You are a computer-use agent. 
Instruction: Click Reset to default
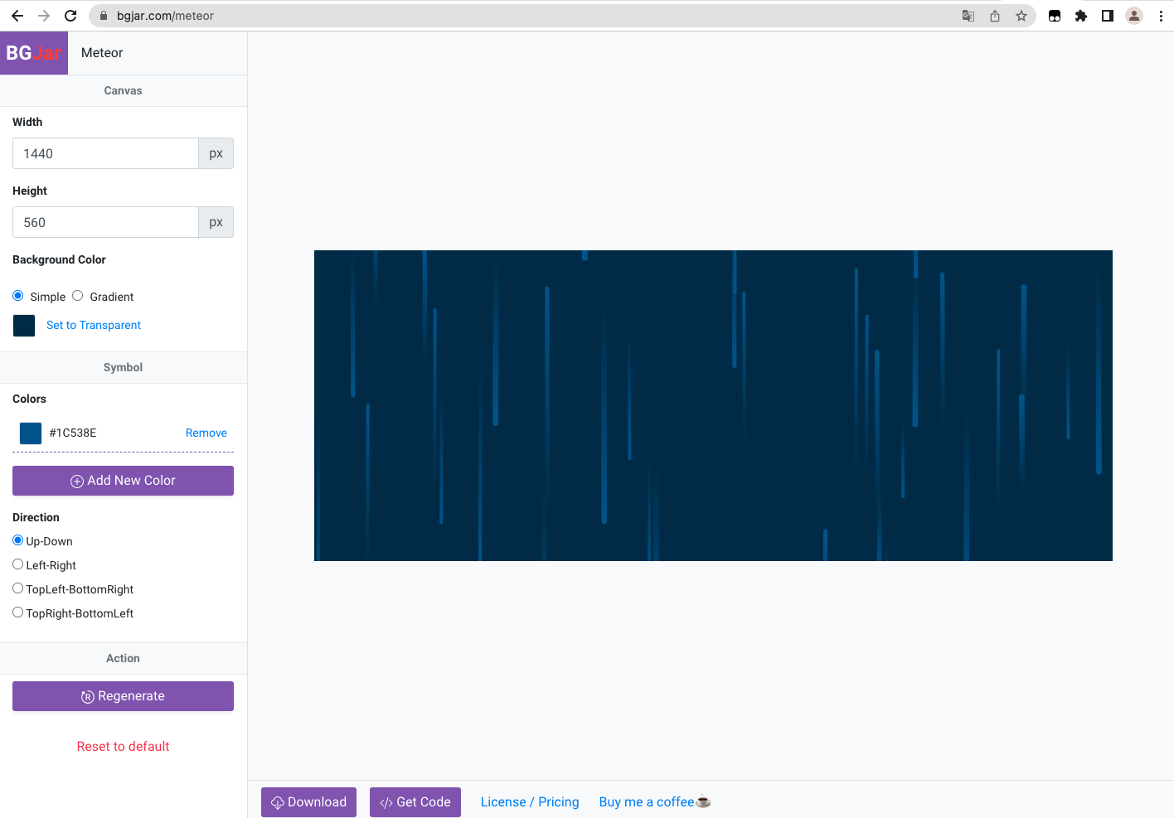[123, 746]
